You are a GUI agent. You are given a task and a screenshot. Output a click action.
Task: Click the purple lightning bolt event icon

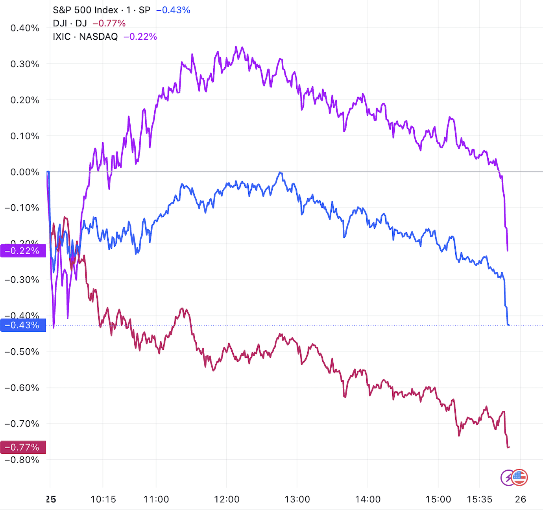(x=508, y=478)
